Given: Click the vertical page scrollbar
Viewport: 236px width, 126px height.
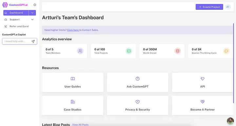Looking at the screenshot, I should 233,63.
